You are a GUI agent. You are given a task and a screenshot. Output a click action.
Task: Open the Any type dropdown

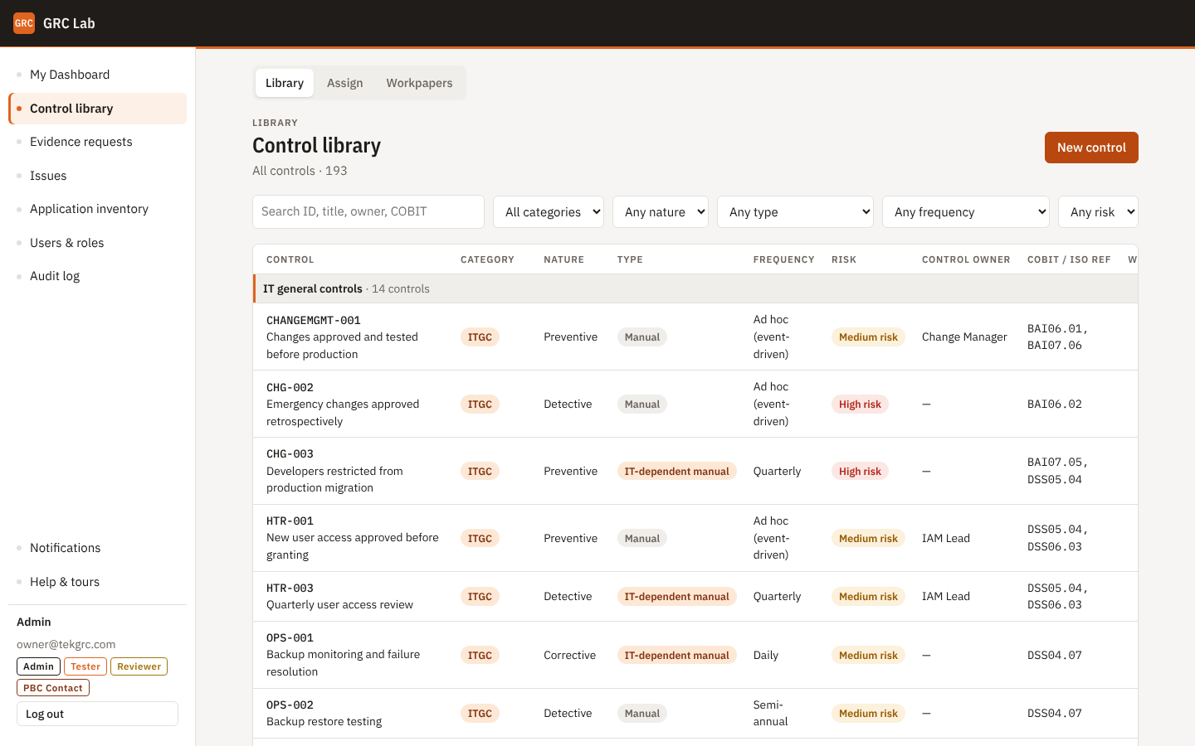coord(795,211)
